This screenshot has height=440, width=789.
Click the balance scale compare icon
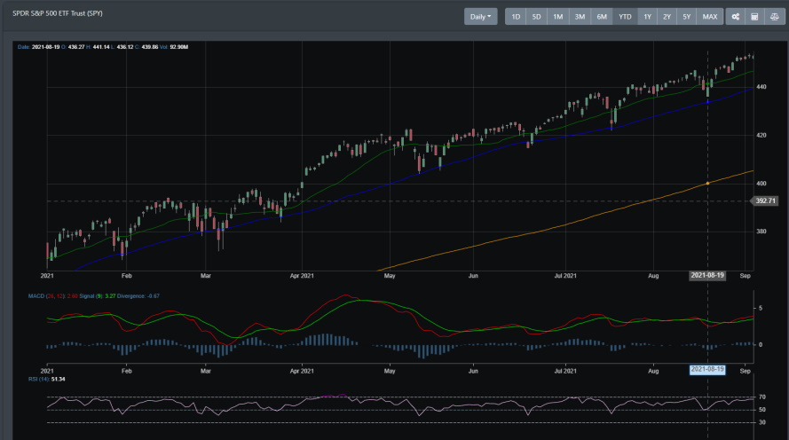pyautogui.click(x=774, y=17)
